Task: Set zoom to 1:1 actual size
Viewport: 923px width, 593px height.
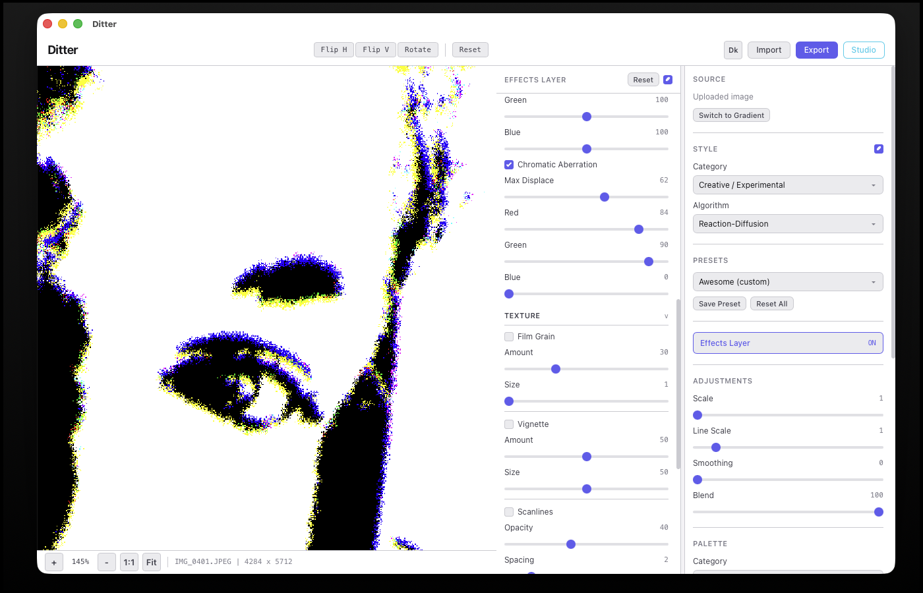Action: click(129, 562)
